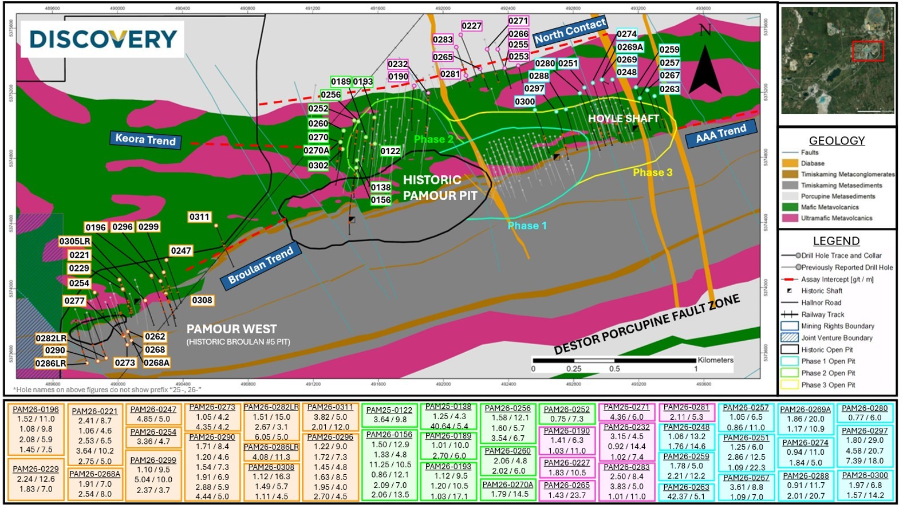Click the Discovery company logo
This screenshot has width=903, height=508.
click(103, 39)
